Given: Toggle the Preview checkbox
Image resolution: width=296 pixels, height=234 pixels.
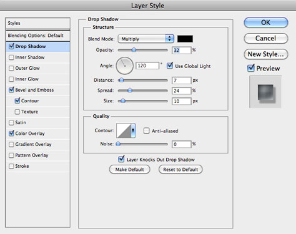Looking at the screenshot, I should pos(251,68).
